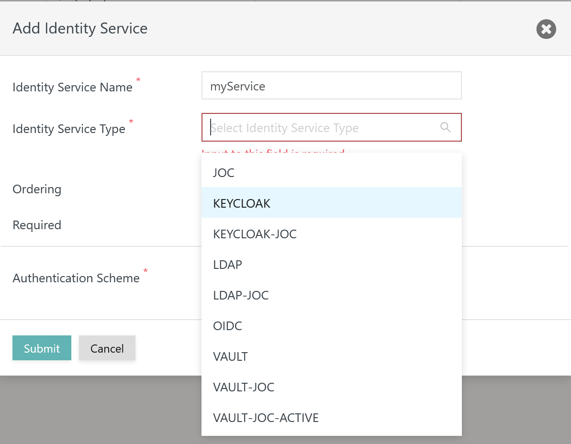Select VAULT-JOC-ACTIVE from the dropdown
This screenshot has height=444, width=571.
[331, 417]
